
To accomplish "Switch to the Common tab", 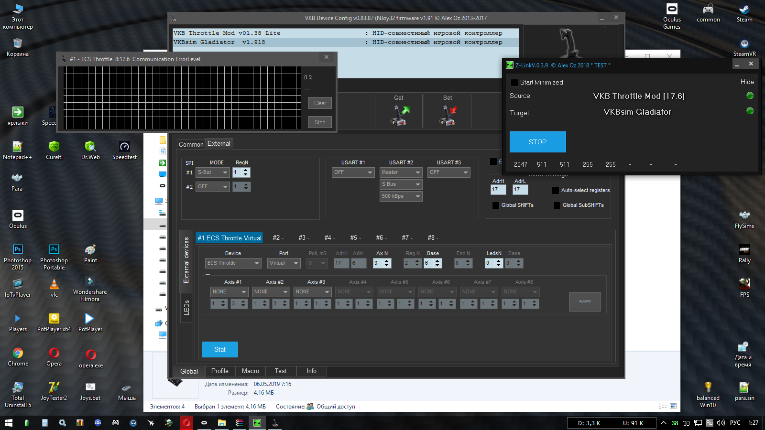I will click(191, 144).
